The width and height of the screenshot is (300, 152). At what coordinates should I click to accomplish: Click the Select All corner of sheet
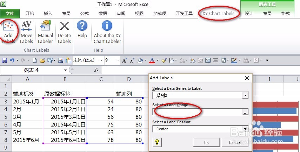(6, 79)
